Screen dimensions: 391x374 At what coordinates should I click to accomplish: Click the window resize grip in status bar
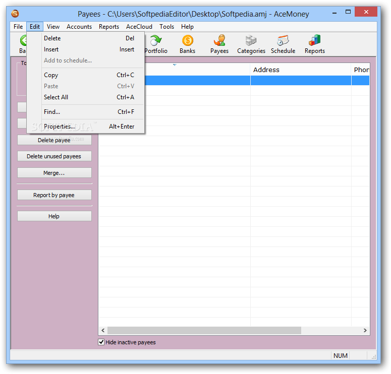point(373,357)
